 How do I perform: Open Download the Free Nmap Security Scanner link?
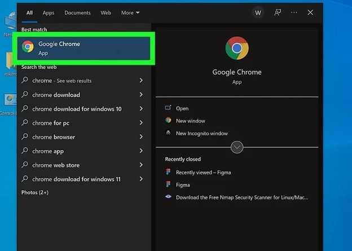click(241, 197)
